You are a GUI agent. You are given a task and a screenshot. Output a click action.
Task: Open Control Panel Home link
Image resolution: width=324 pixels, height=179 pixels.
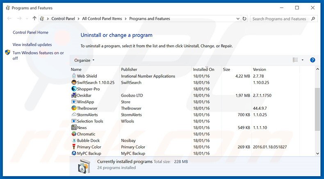pos(31,32)
